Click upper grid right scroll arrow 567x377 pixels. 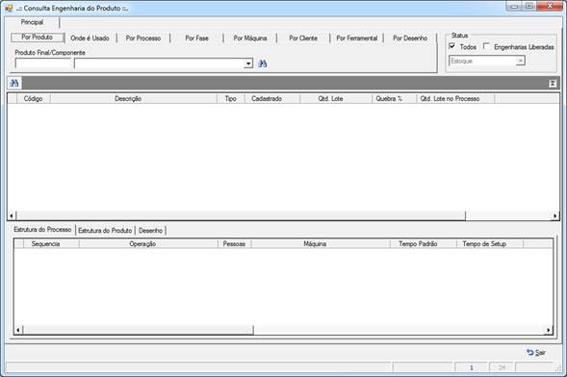point(555,216)
